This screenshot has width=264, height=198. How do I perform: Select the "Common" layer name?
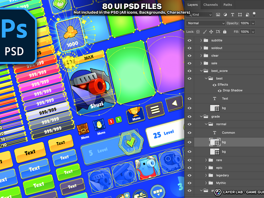(228, 133)
